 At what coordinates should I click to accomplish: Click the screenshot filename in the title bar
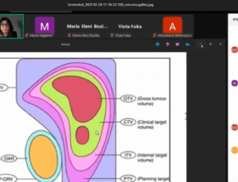click(110, 5)
